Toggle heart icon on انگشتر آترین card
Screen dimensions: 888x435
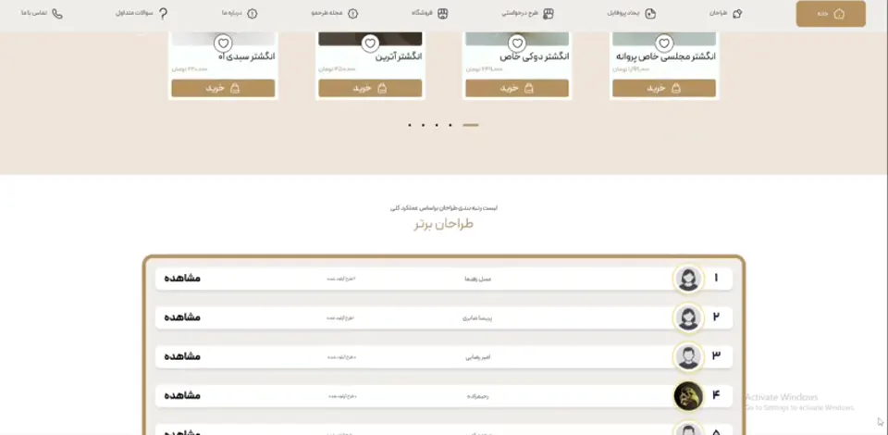pyautogui.click(x=370, y=43)
